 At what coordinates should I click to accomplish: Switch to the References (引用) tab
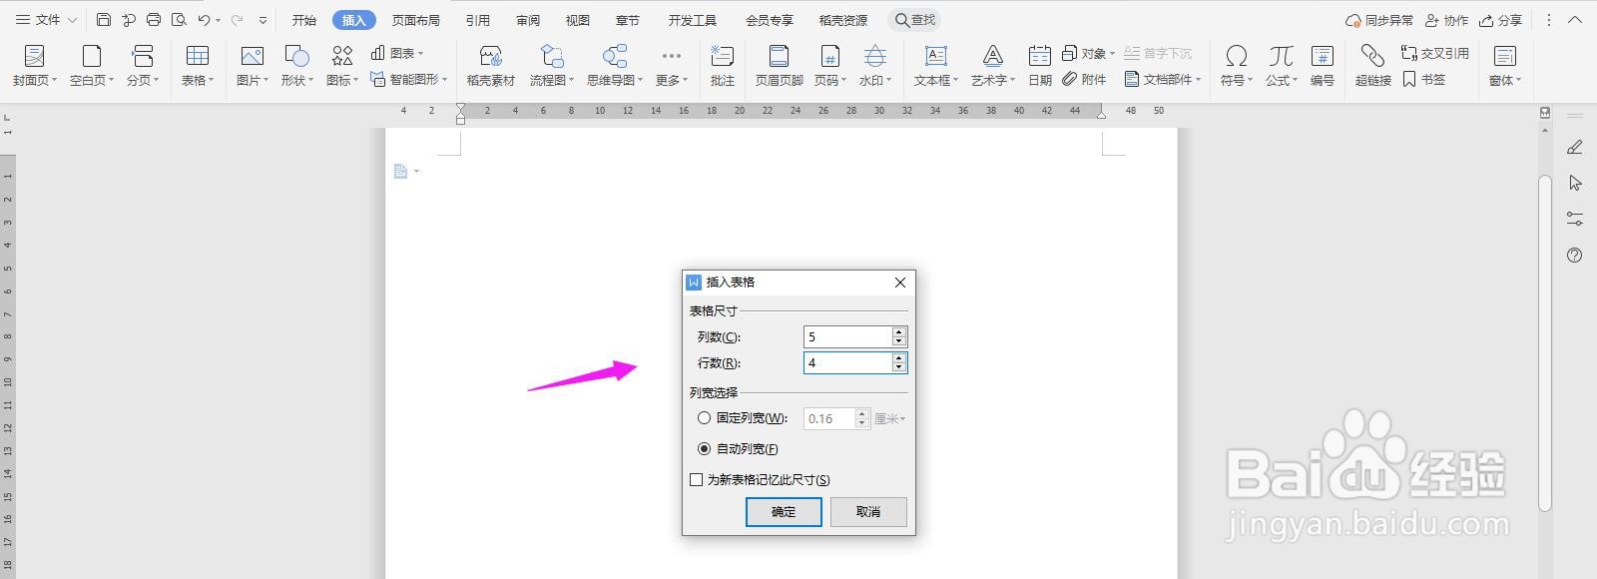click(477, 20)
